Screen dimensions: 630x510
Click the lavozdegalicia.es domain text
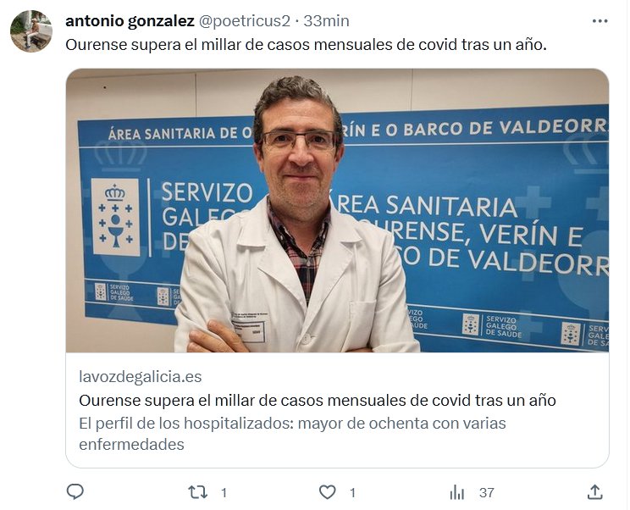coord(141,377)
